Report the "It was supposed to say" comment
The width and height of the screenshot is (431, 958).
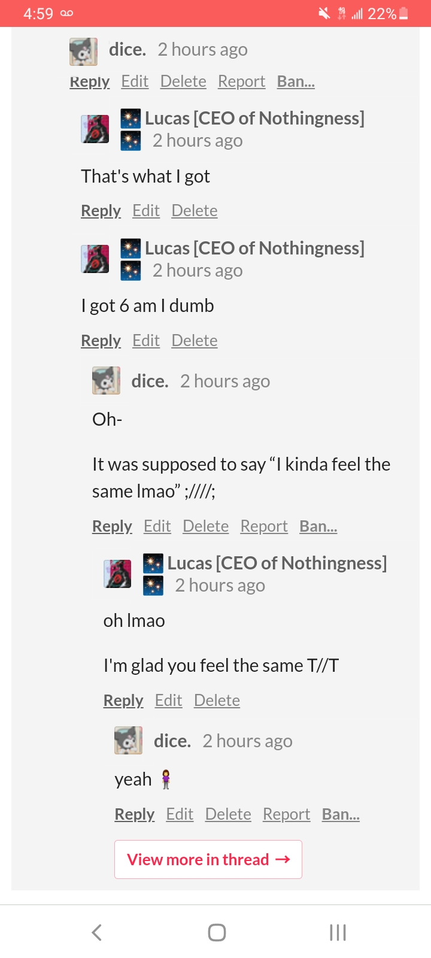264,526
